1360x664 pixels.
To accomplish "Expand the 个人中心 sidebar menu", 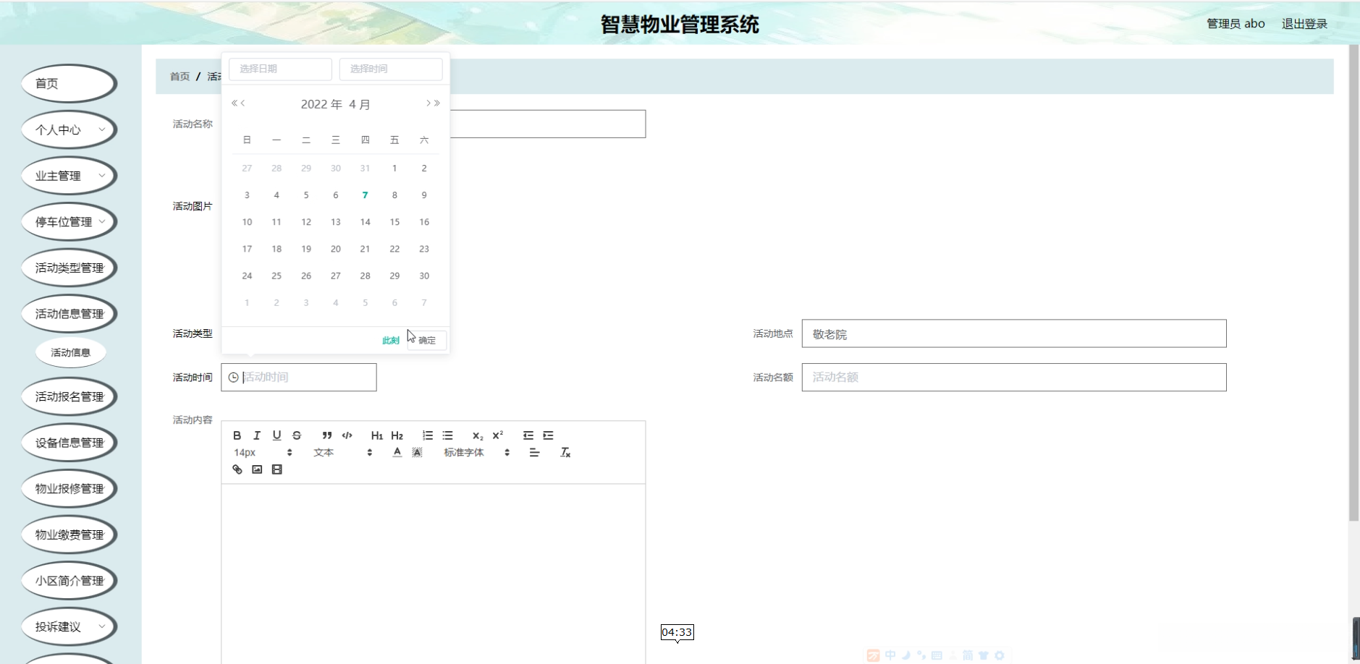I will pyautogui.click(x=69, y=130).
